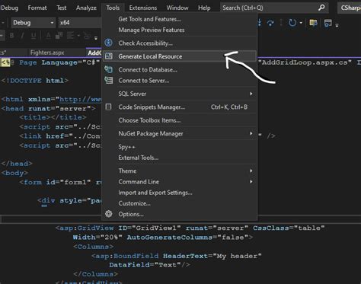The width and height of the screenshot is (361, 284).
Task: Choose Get Tools and Features
Action: 149,19
